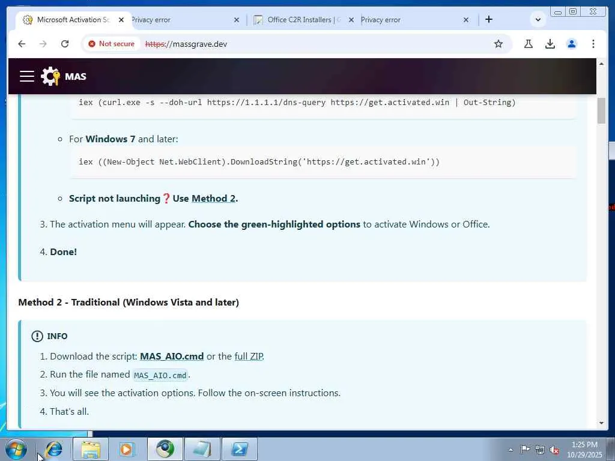The height and width of the screenshot is (461, 615).
Task: Click the forward navigation arrow
Action: [x=43, y=44]
